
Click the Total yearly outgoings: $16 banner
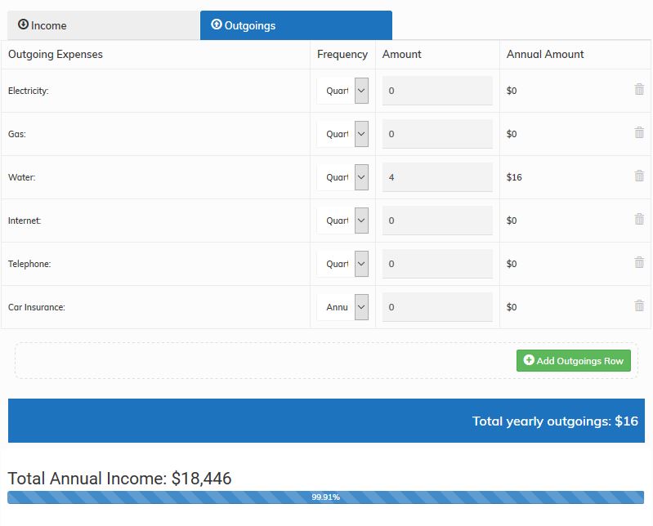326,421
